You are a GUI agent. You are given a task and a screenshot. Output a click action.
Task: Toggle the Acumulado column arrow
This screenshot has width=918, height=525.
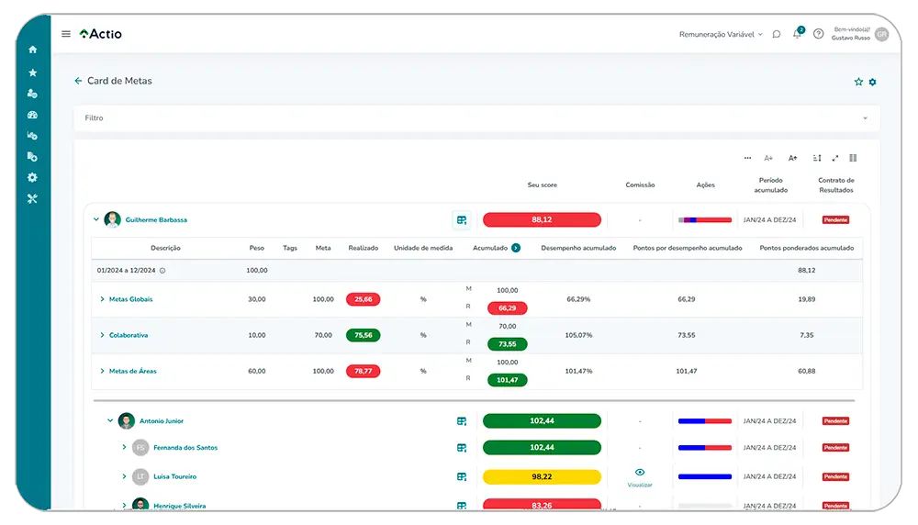click(x=516, y=248)
